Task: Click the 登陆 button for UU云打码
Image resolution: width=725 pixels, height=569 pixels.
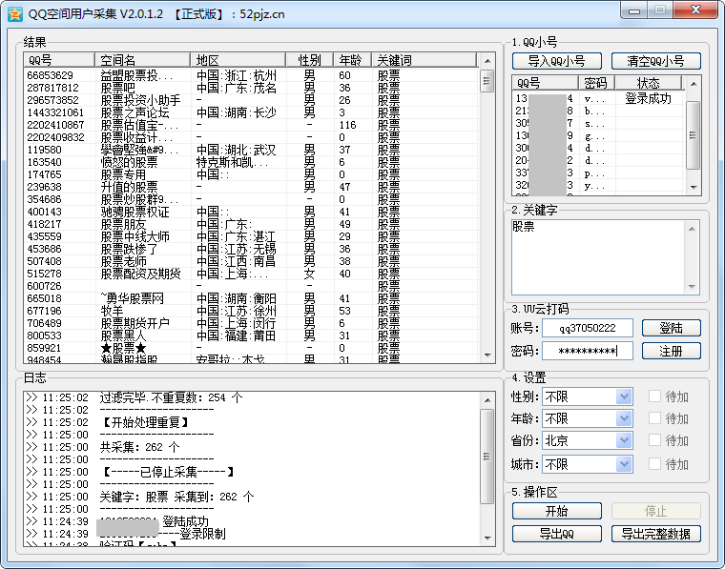Action: 671,328
